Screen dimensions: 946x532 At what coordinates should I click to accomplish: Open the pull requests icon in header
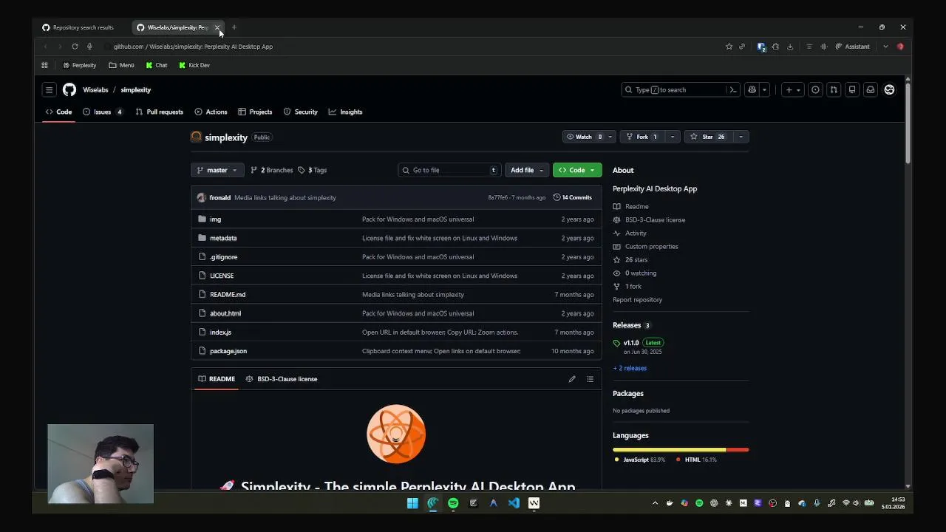pyautogui.click(x=834, y=89)
